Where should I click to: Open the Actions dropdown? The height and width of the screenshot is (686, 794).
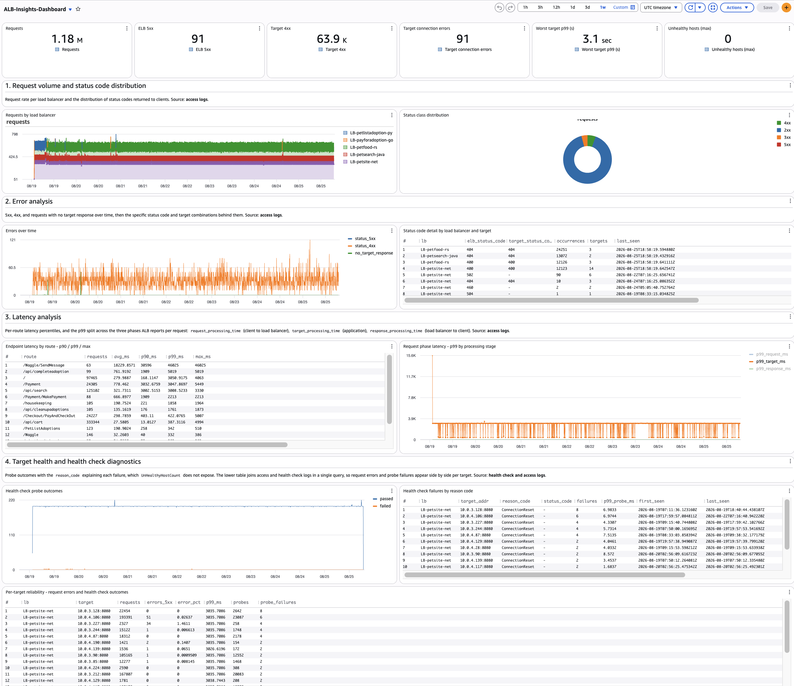737,7
